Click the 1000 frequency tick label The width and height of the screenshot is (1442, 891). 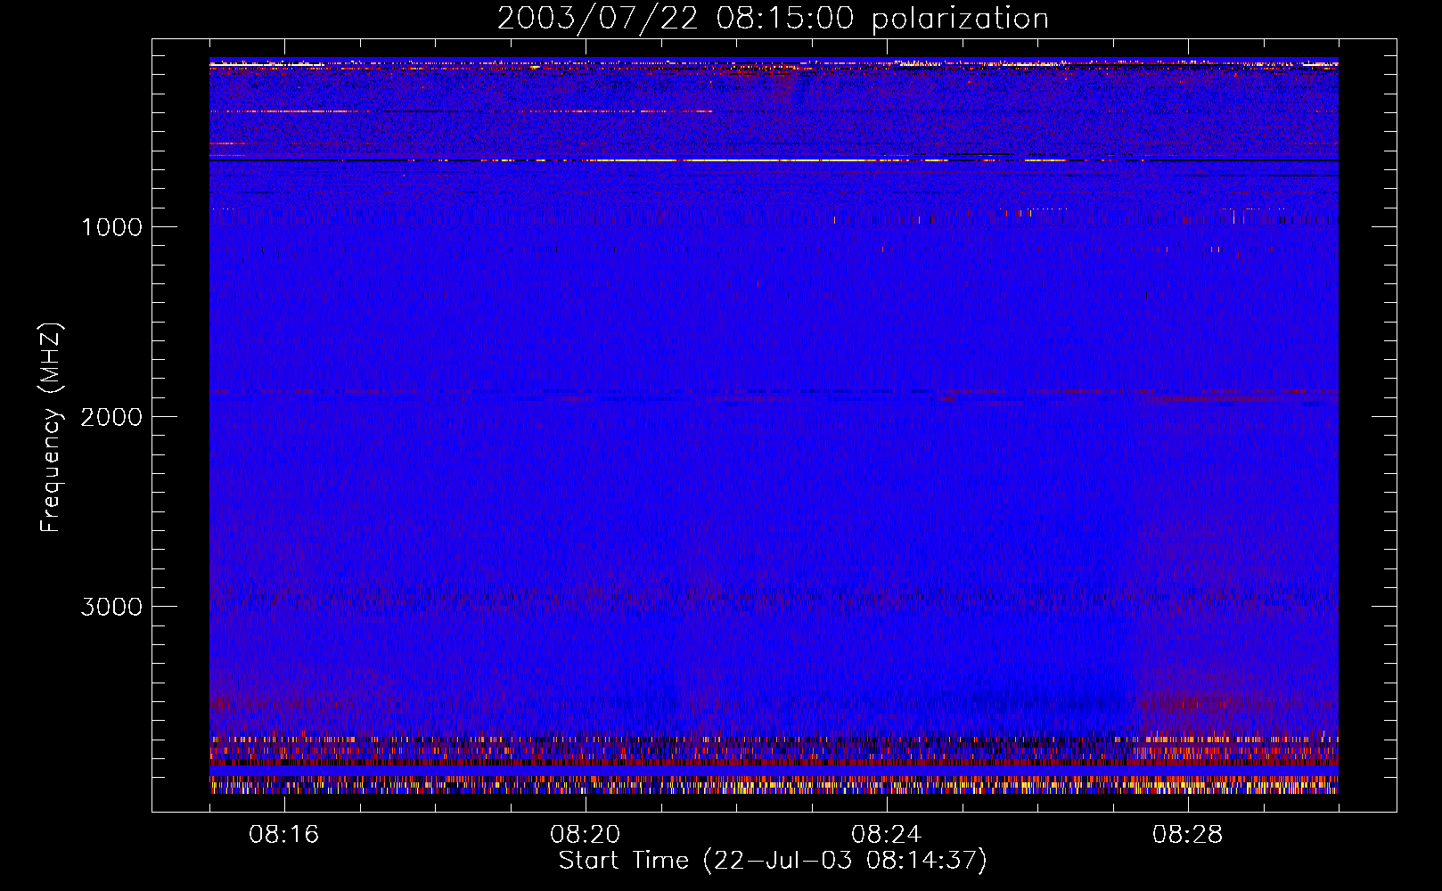[111, 227]
